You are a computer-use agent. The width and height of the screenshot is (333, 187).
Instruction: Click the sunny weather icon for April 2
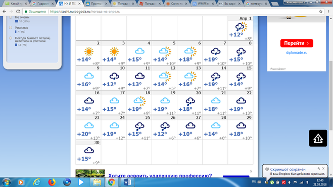coord(89,52)
